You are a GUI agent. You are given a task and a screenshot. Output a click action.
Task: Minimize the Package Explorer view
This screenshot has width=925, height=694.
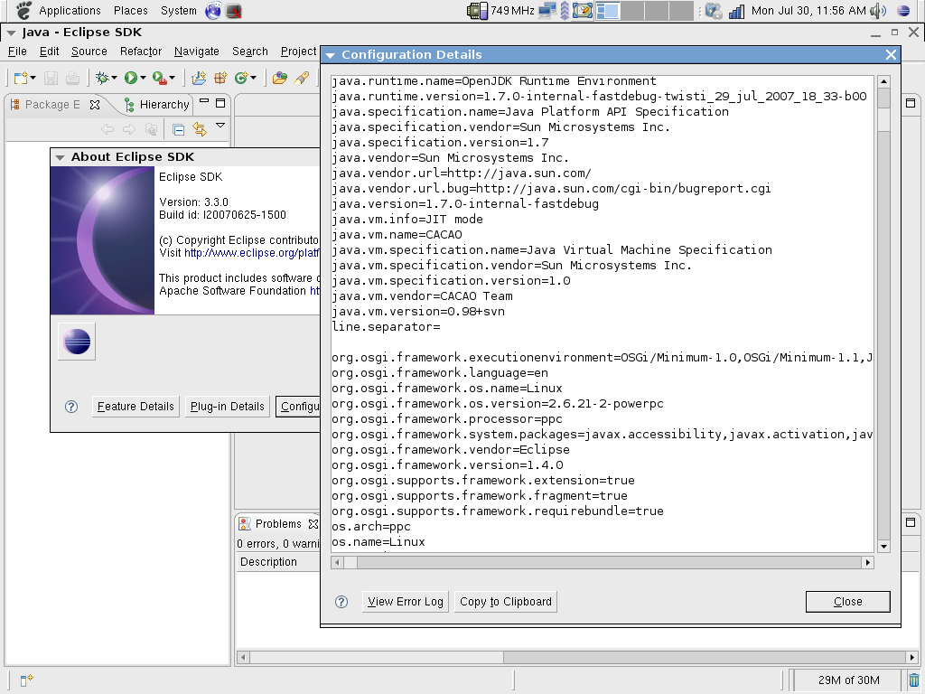click(x=204, y=101)
